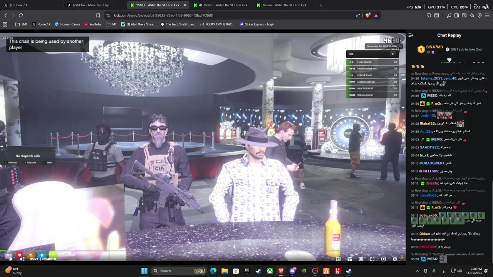Image resolution: width=493 pixels, height=277 pixels.
Task: Open NVIDIA app from taskbar
Action: pyautogui.click(x=304, y=271)
